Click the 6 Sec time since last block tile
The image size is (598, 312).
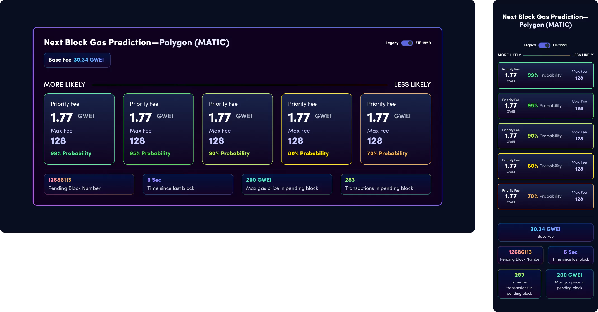(188, 184)
